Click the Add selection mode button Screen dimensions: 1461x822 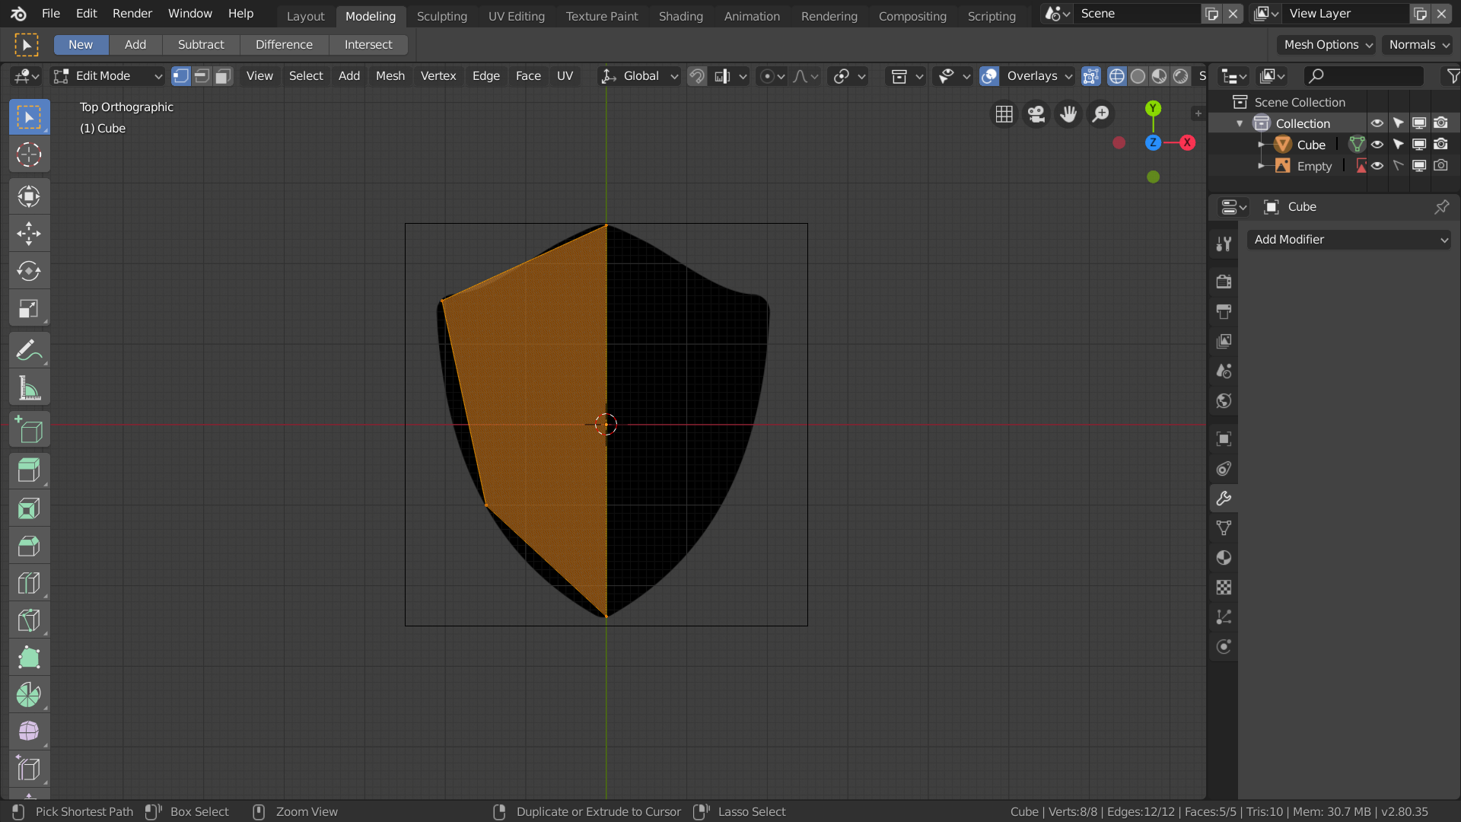tap(135, 45)
